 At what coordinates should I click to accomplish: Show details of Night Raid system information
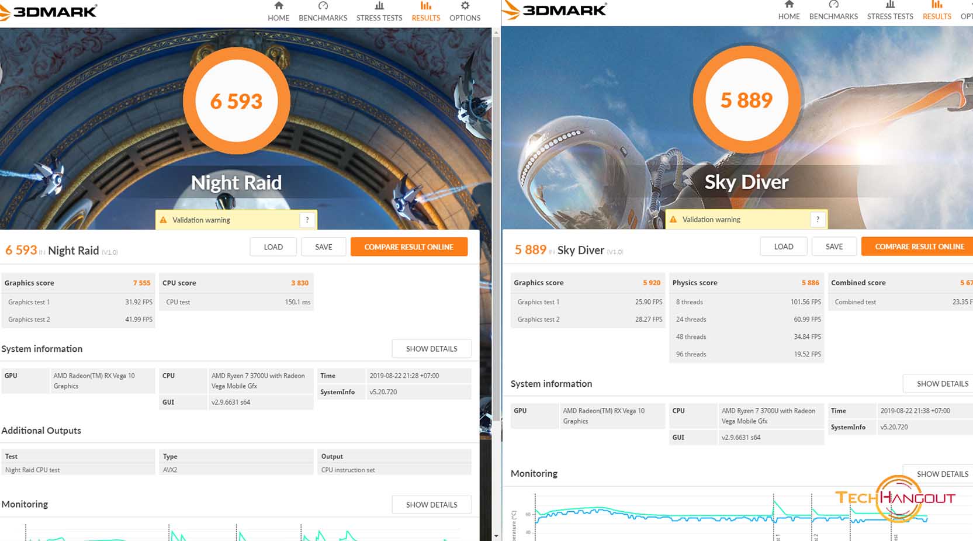click(431, 349)
